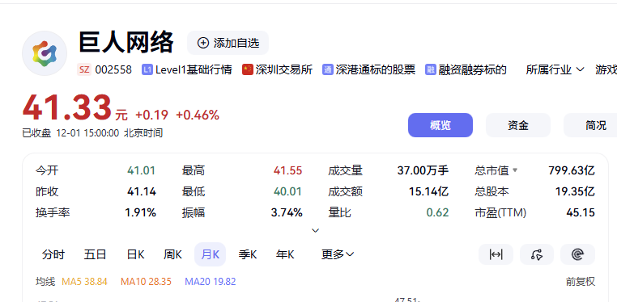Click the drawing tools icon

click(537, 254)
